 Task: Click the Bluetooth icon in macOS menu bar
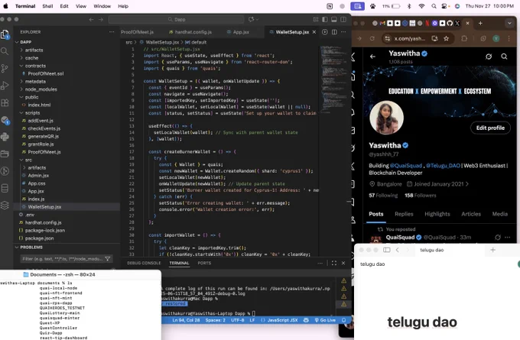(x=409, y=6)
